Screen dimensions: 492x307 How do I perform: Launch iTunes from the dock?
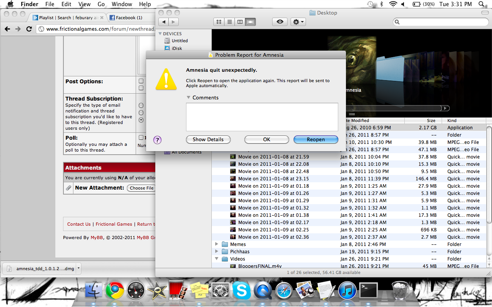(x=347, y=291)
